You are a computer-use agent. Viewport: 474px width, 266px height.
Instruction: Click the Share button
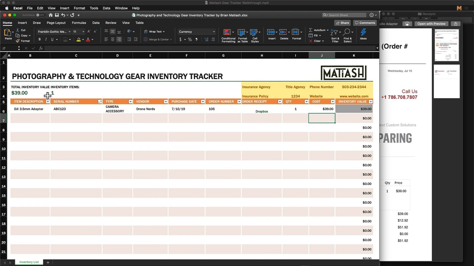[342, 23]
